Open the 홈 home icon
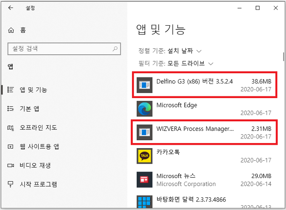 point(11,30)
